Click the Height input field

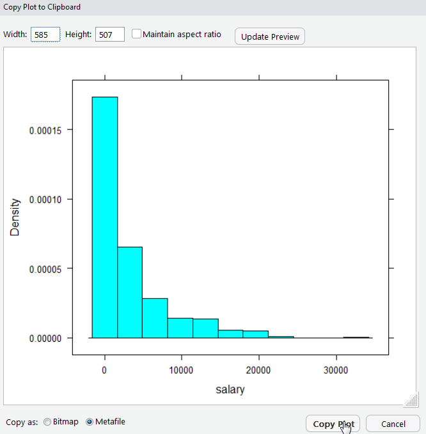[x=109, y=35]
